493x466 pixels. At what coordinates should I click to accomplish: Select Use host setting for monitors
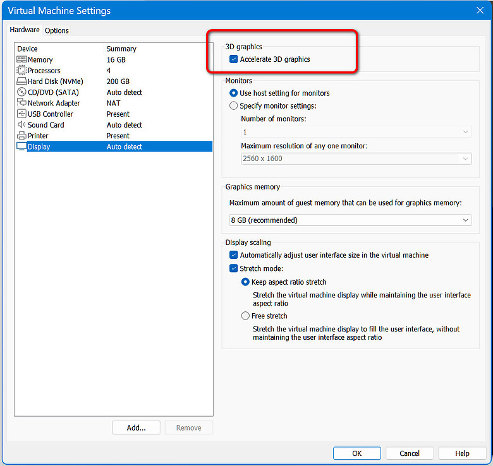233,93
